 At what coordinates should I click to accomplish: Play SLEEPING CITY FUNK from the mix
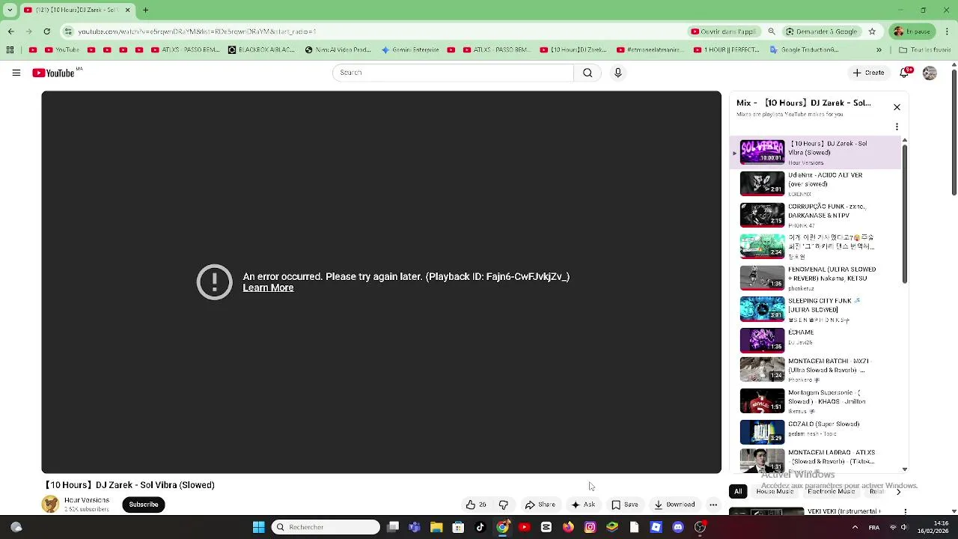[816, 309]
